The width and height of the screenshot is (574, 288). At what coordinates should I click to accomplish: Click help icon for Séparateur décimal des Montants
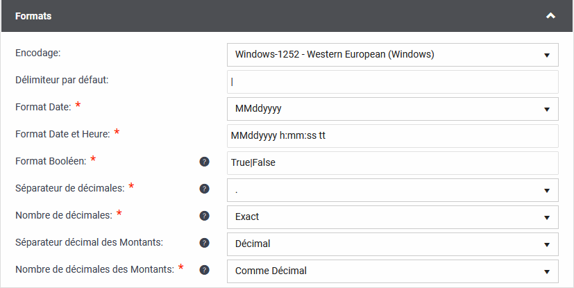(204, 243)
